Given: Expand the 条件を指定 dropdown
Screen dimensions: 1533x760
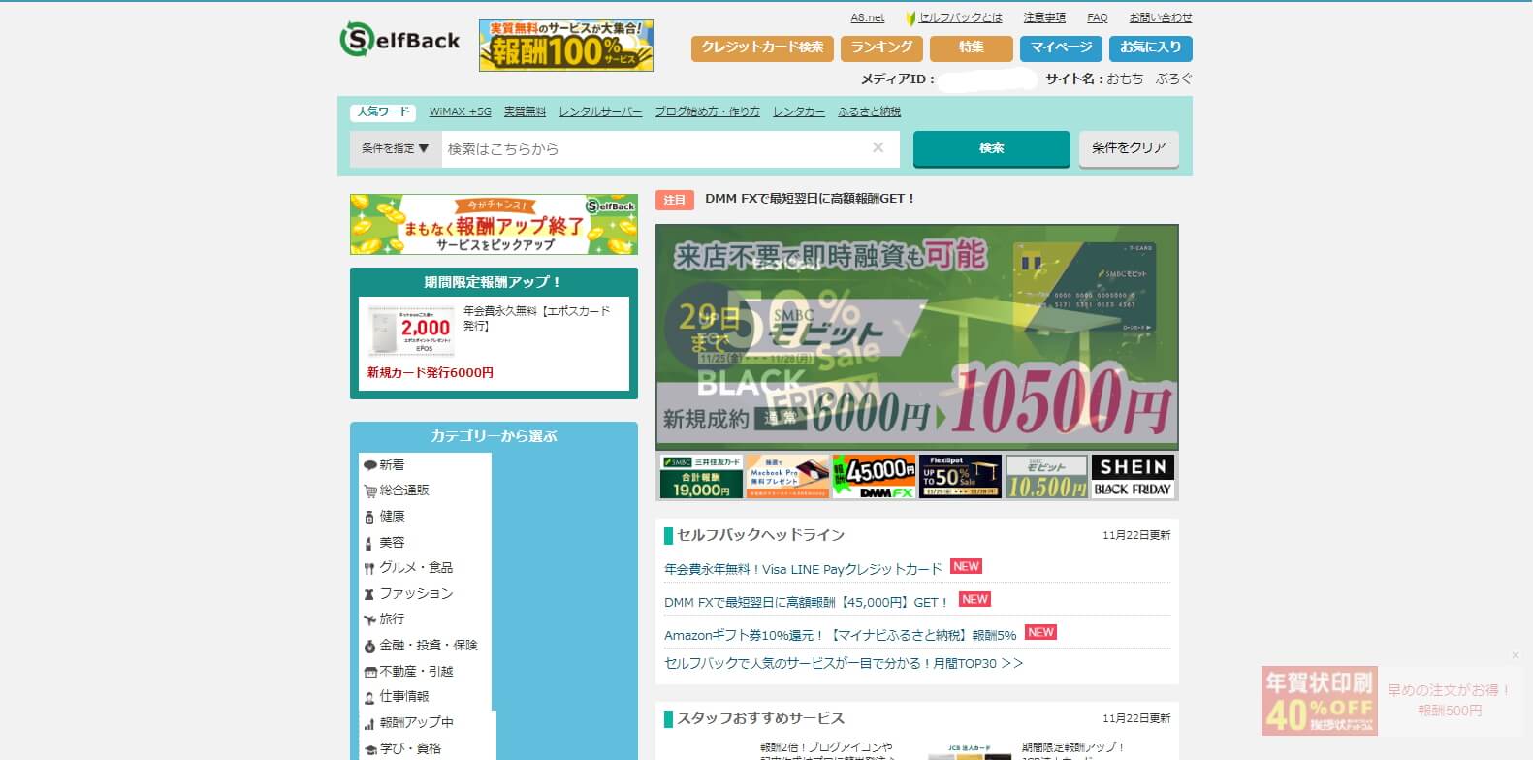Looking at the screenshot, I should coord(396,148).
